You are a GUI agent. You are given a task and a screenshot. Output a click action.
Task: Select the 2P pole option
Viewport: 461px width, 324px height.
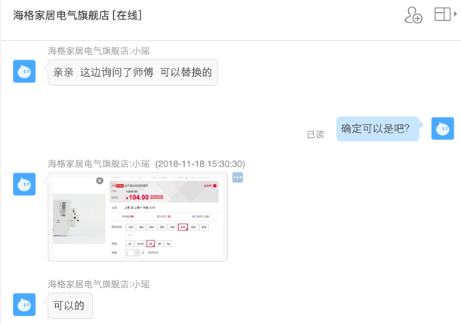tap(150, 244)
